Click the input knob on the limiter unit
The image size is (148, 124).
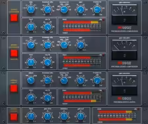tap(31, 98)
